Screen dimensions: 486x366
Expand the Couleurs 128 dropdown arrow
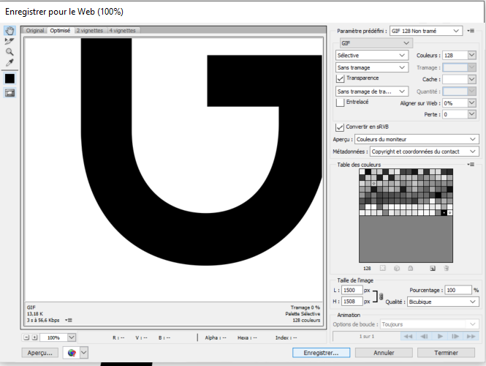(x=471, y=55)
